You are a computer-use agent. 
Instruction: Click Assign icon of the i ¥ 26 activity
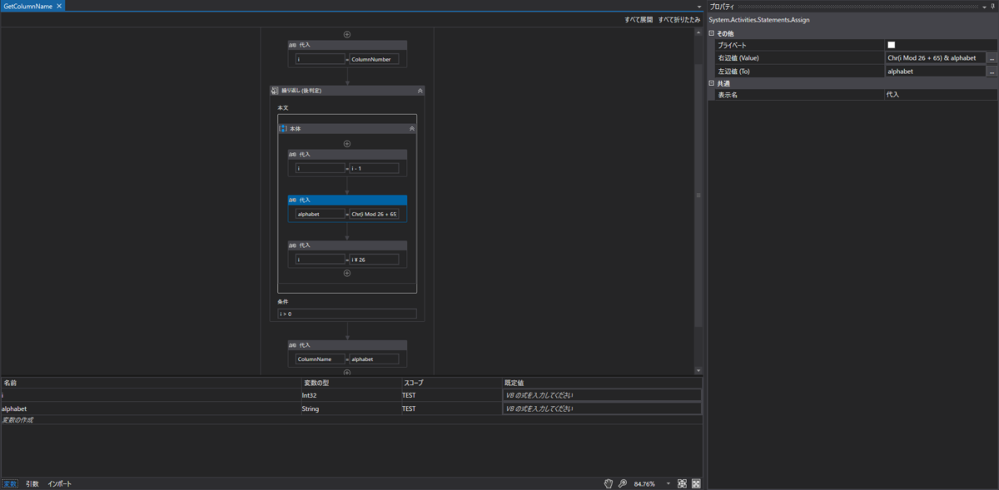click(292, 245)
